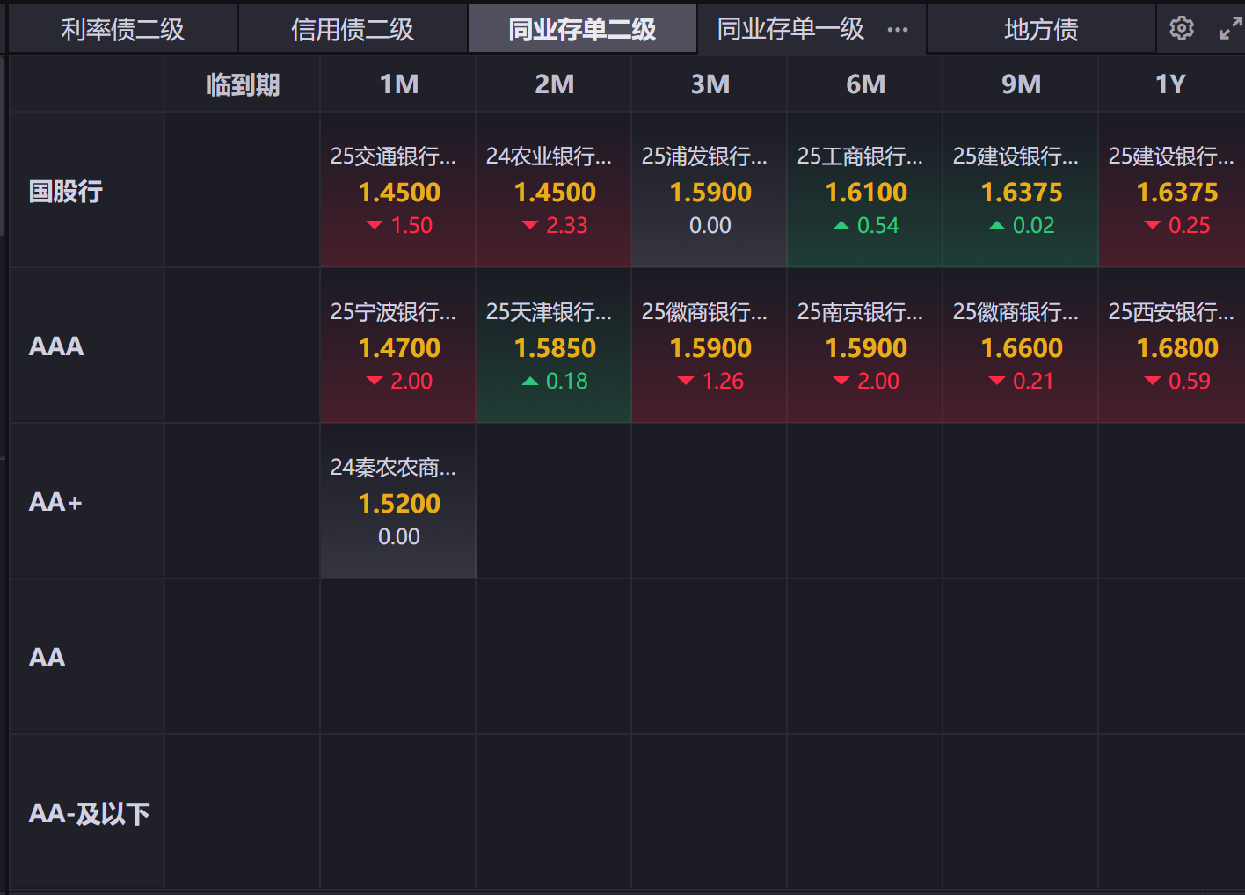This screenshot has height=895, width=1245.
Task: Open the 25徽商银行 cell in 3M column
Action: coord(710,346)
